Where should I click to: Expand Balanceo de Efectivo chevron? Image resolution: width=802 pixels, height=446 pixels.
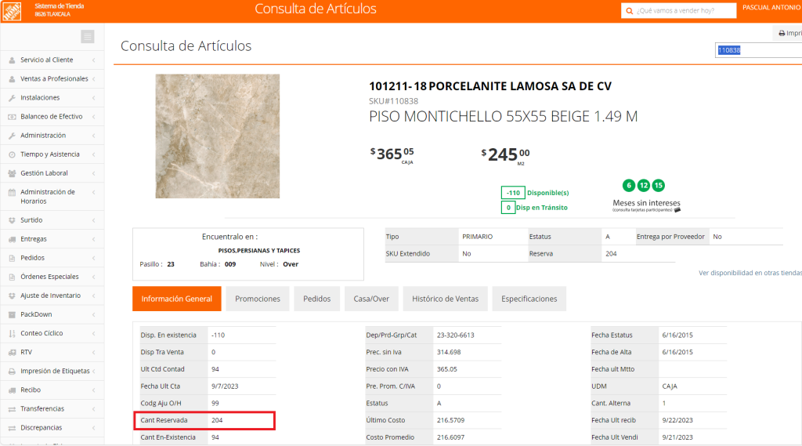click(x=94, y=117)
